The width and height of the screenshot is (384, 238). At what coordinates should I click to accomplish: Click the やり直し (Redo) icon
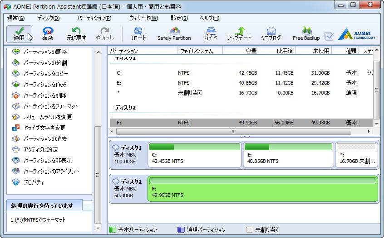click(x=105, y=34)
